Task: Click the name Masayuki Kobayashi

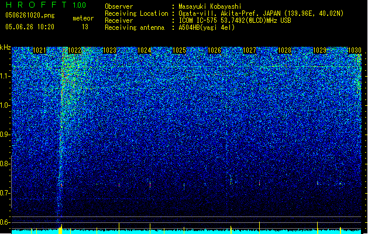Action: coord(210,6)
